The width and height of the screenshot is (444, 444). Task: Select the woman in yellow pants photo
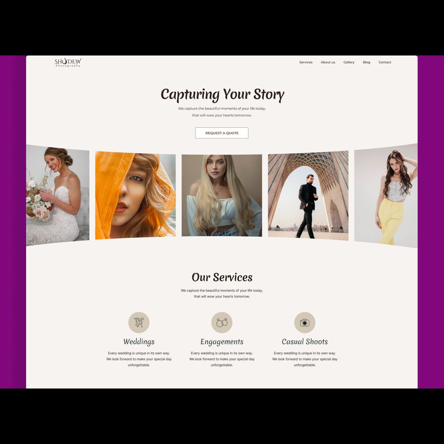pyautogui.click(x=386, y=195)
